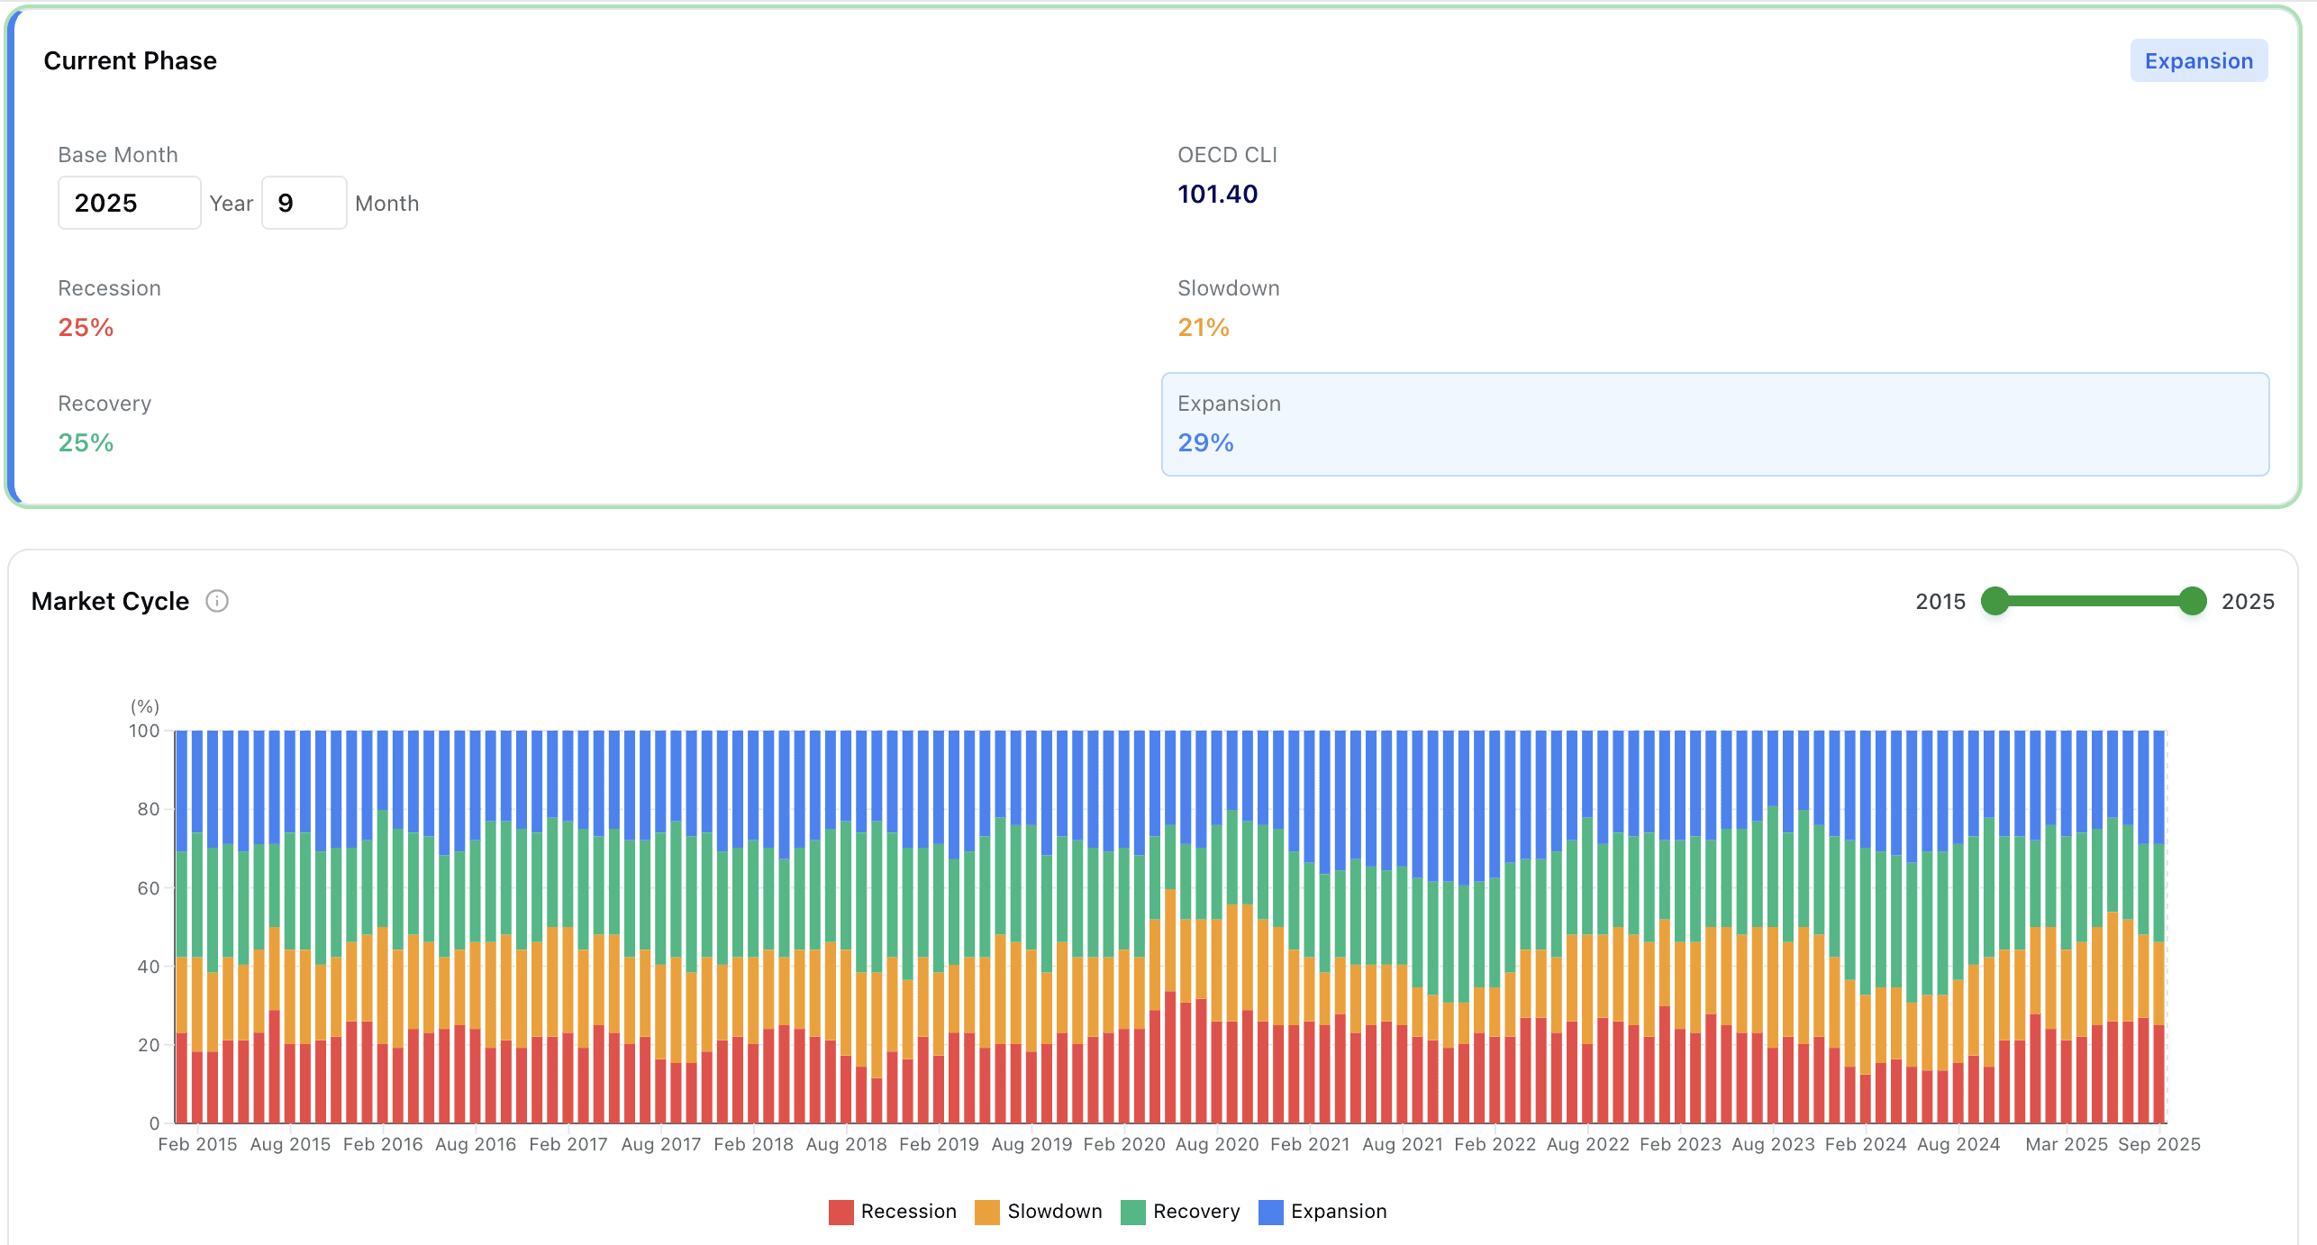The height and width of the screenshot is (1245, 2317).
Task: Toggle Expansion series in chart legend
Action: [1338, 1211]
